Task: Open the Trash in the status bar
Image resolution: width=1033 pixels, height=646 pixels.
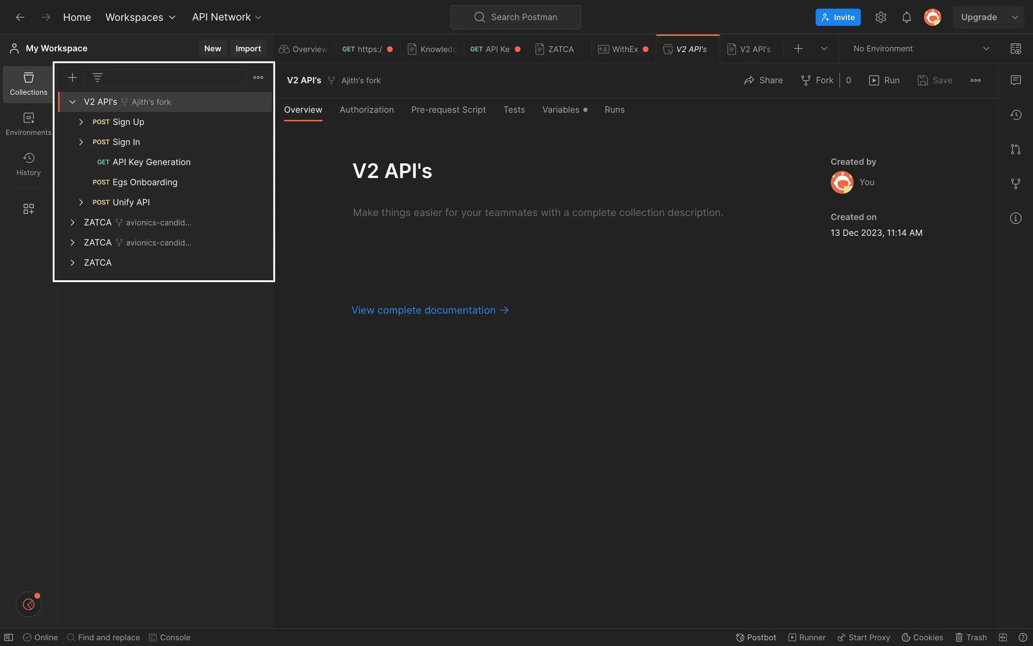Action: (971, 637)
